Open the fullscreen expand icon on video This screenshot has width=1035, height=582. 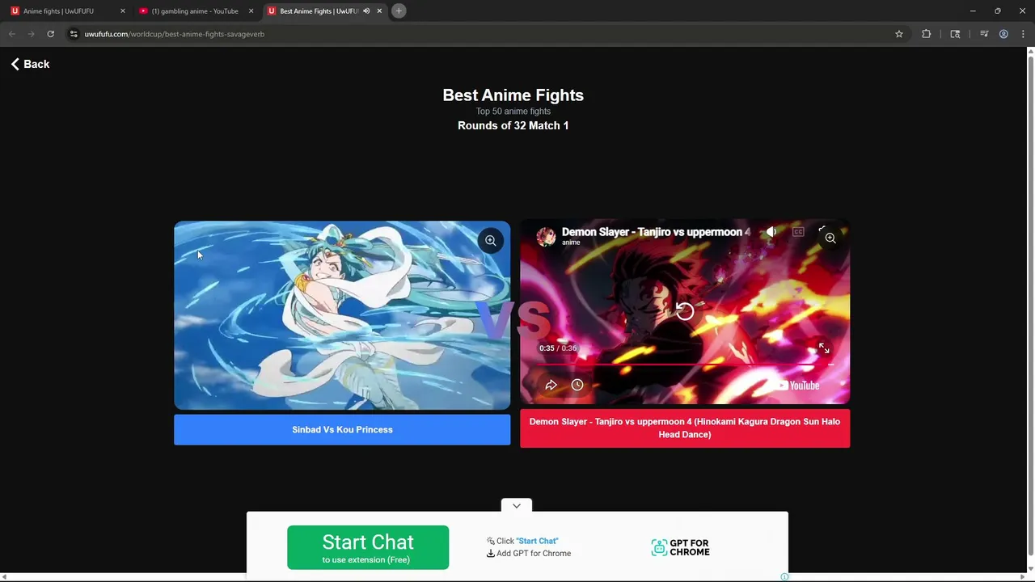click(x=824, y=348)
